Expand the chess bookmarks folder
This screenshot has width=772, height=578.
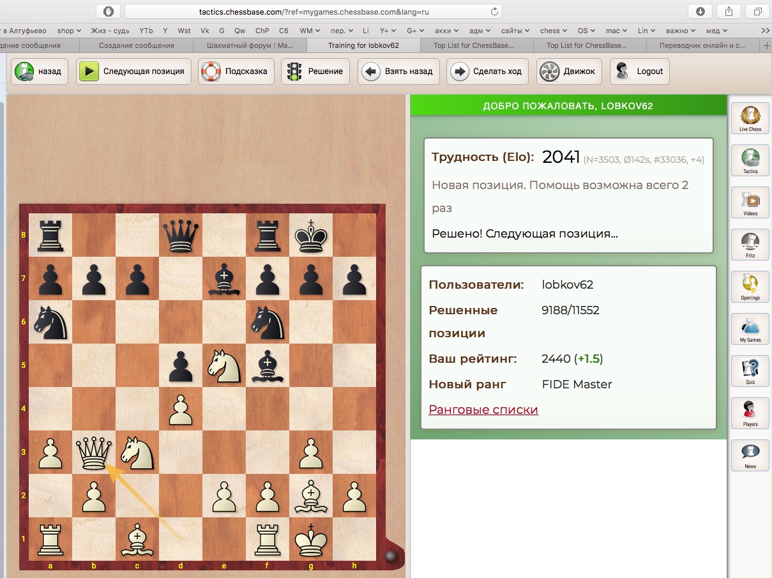point(553,31)
